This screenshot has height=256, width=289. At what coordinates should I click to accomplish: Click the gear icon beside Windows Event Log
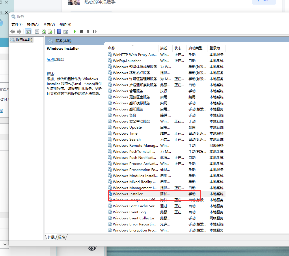(110, 212)
